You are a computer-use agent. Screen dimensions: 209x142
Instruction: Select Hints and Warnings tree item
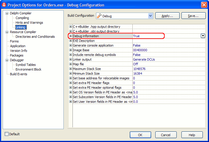[x=29, y=23]
